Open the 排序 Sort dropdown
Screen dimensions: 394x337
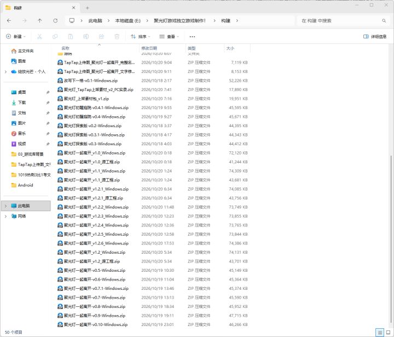pos(141,37)
